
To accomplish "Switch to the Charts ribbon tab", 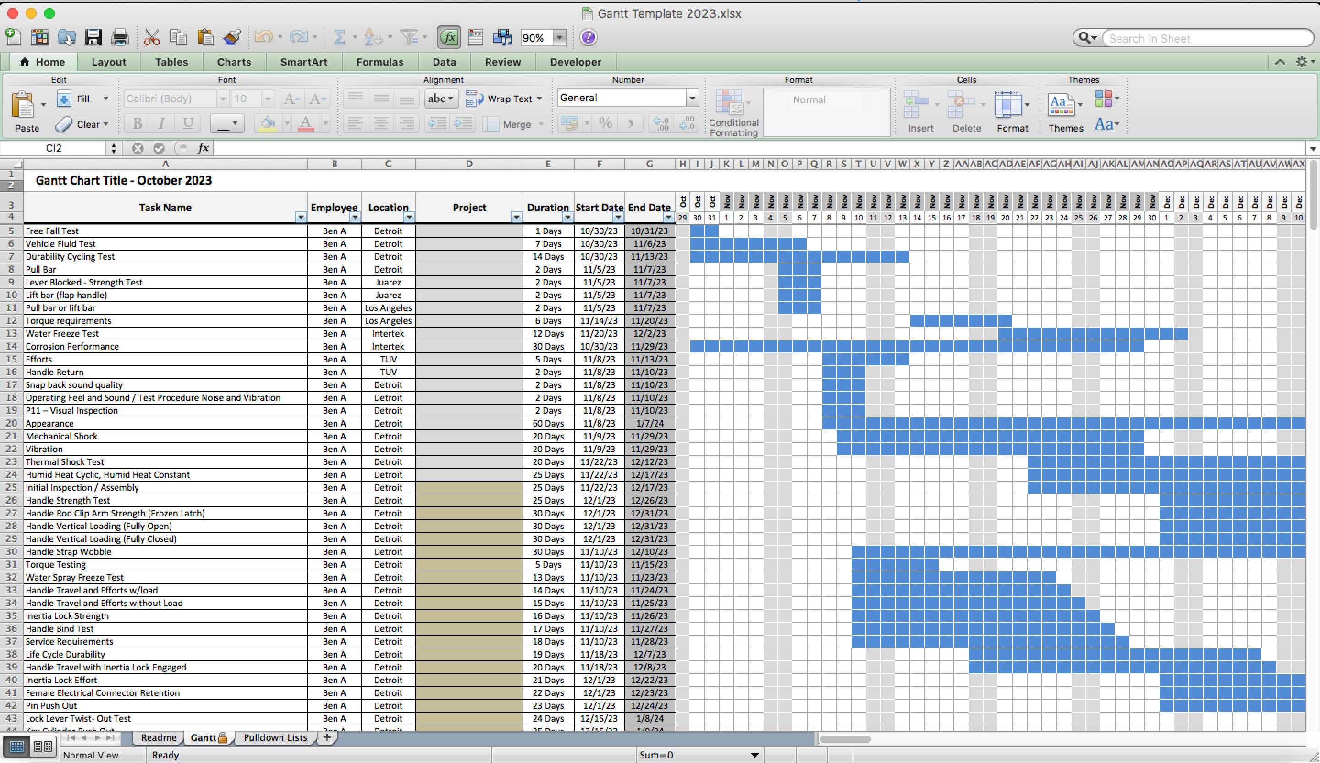I will tap(234, 62).
